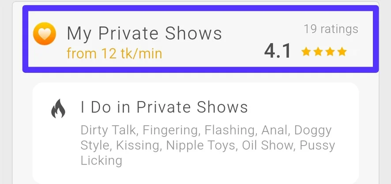Click the "Licking" text on the last line
Screen dimensions: 391x184
(101, 161)
